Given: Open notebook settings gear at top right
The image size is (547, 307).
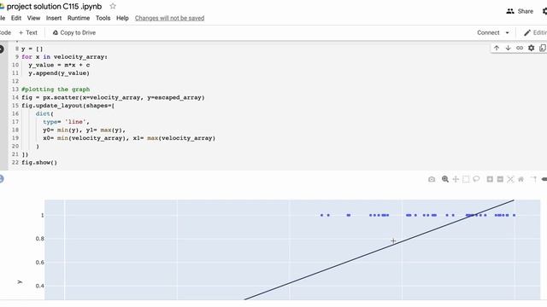Looking at the screenshot, I should tap(544, 11).
